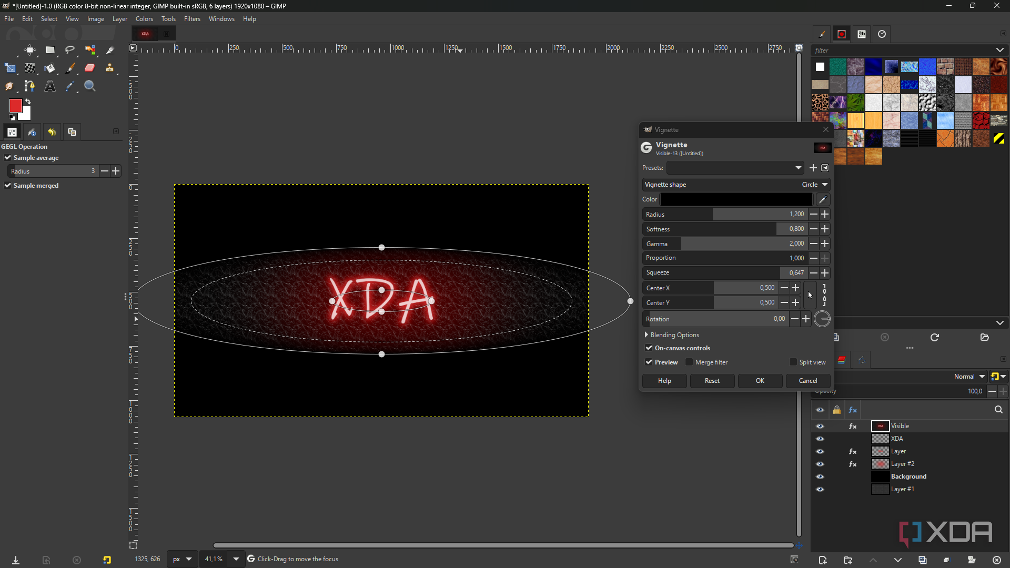Screen dimensions: 1010x568
Task: Click OK to apply Vignette
Action: point(760,381)
